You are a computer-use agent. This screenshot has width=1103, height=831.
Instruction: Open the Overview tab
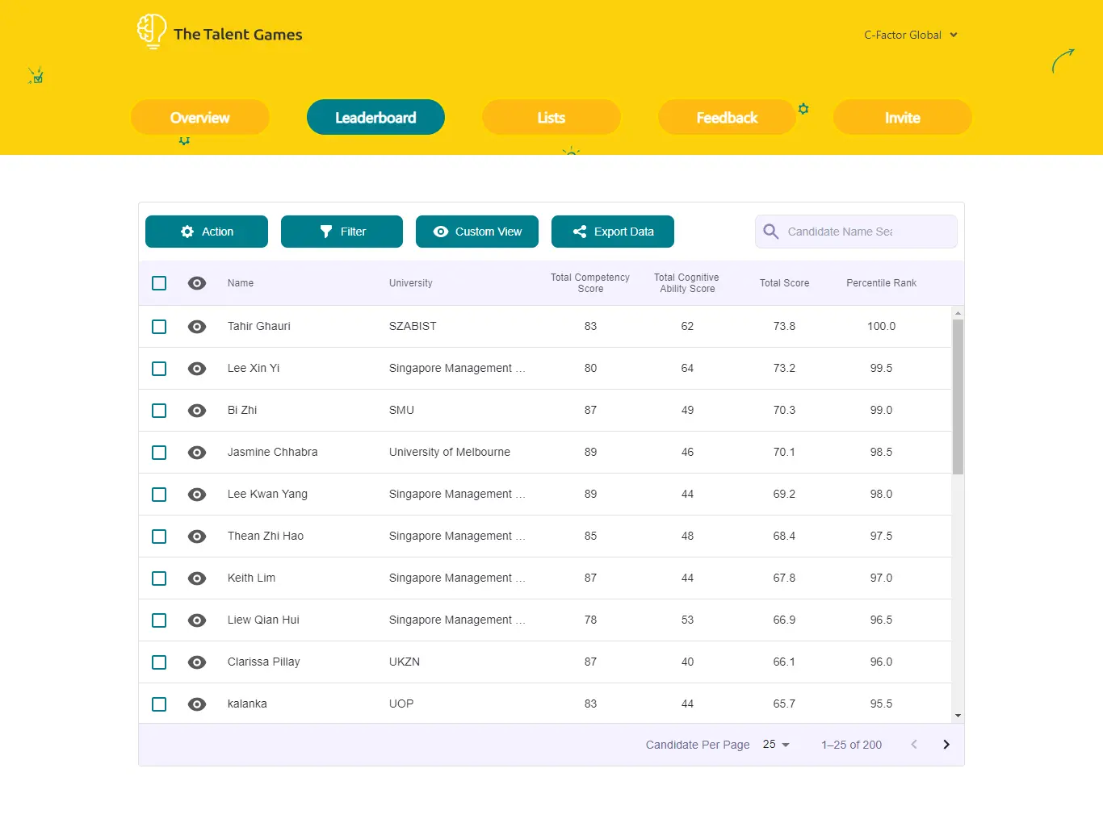(x=200, y=117)
